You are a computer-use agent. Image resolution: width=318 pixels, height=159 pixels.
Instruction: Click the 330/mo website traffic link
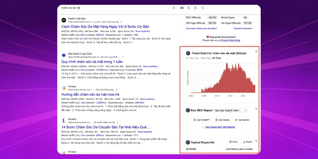(x=100, y=35)
